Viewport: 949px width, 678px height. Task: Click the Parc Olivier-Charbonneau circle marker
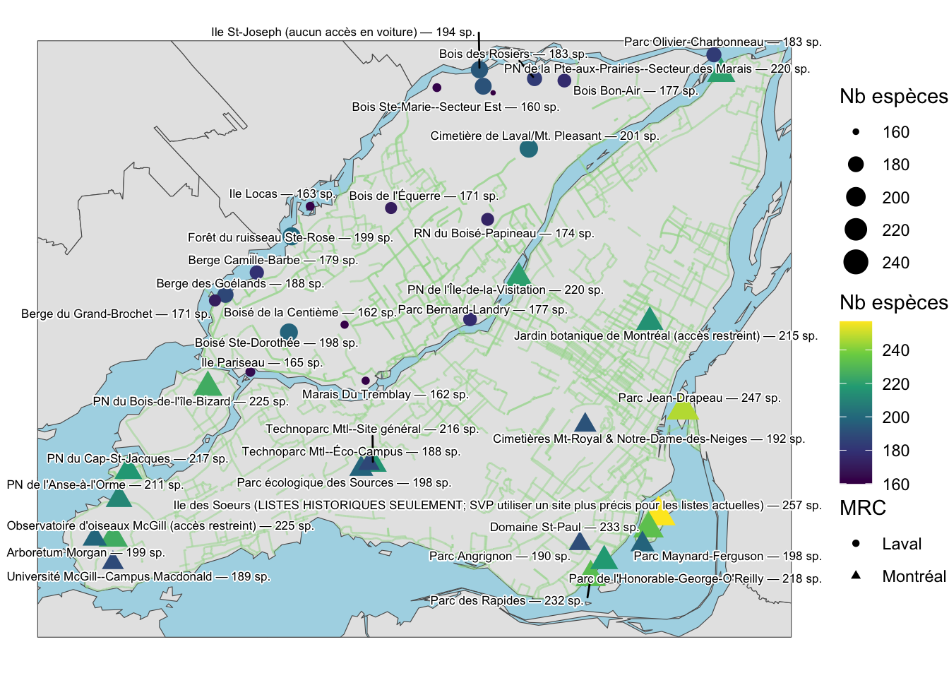(714, 54)
